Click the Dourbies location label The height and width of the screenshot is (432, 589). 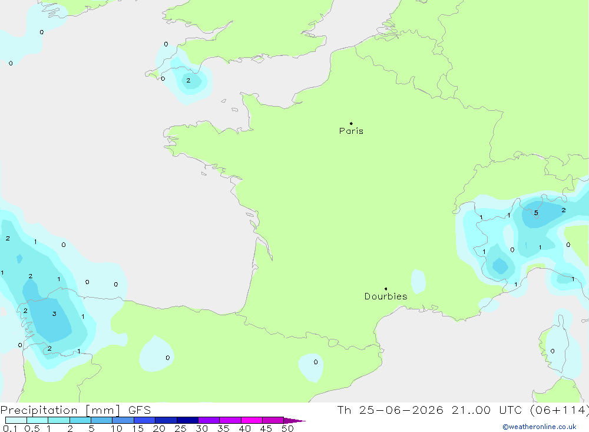coord(386,296)
